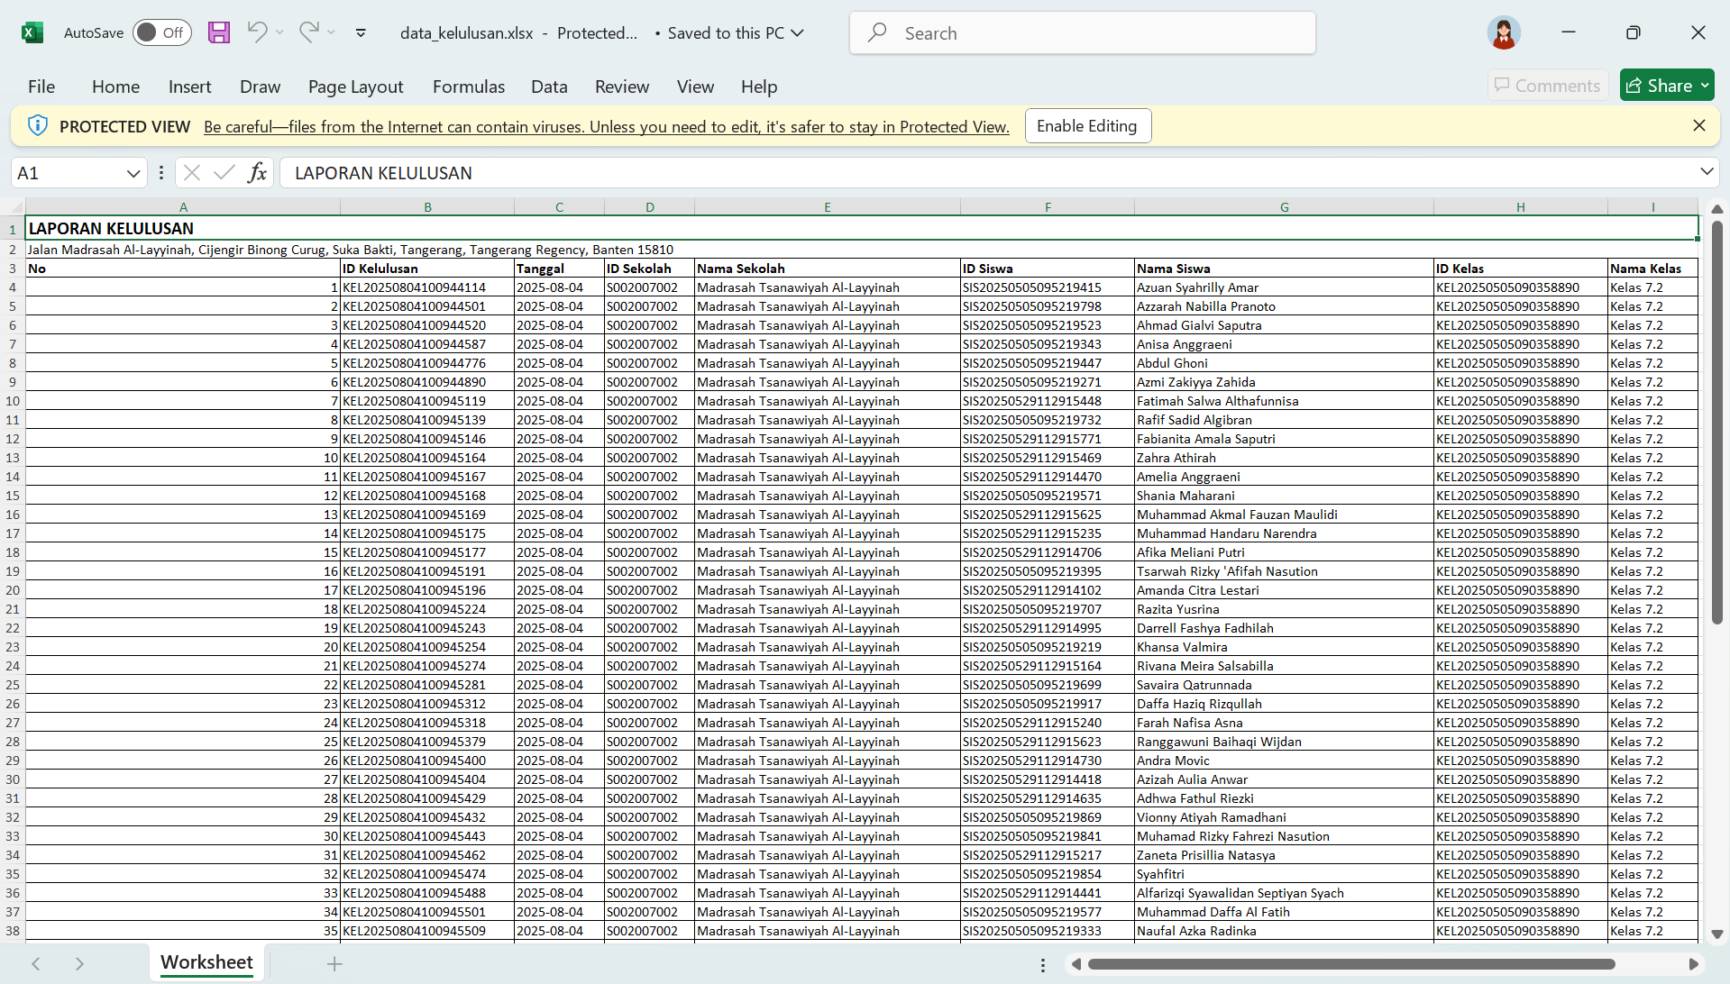This screenshot has height=984, width=1730.
Task: Open the Name Box dropdown
Action: (133, 172)
